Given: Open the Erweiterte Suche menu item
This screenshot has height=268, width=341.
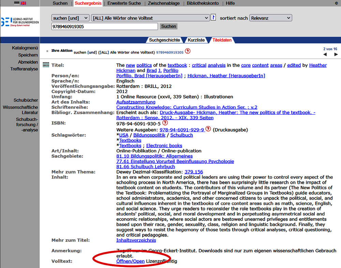Looking at the screenshot, I should click(x=124, y=3).
